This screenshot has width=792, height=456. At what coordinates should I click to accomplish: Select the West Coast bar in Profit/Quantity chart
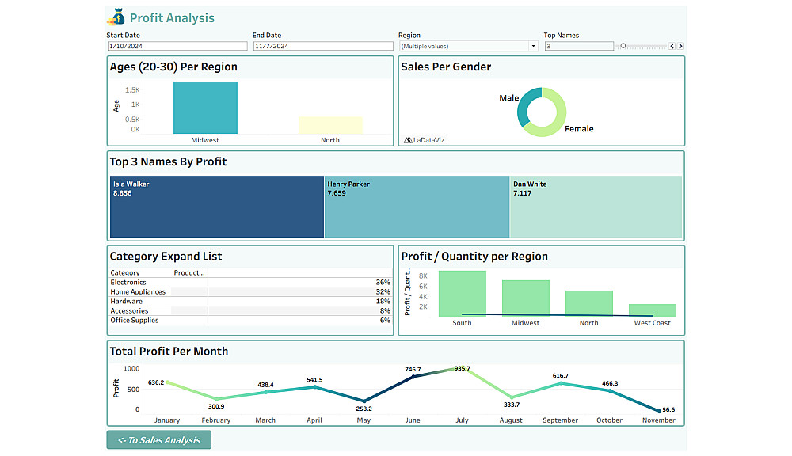coord(653,310)
